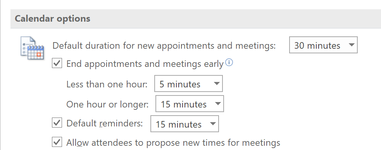Uncheck End appointments and meetings early checkbox
This screenshot has width=381, height=150.
click(57, 63)
